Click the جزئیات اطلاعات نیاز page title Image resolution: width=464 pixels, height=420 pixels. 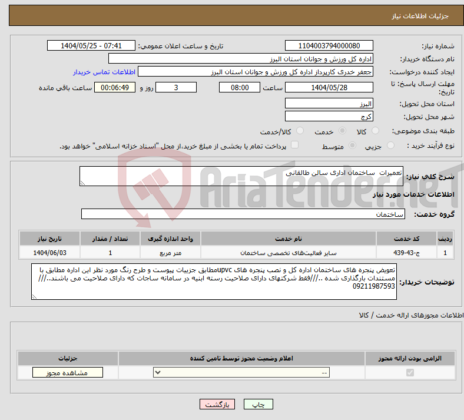pyautogui.click(x=420, y=16)
